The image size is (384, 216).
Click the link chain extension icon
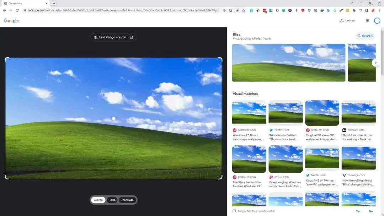coord(341,11)
